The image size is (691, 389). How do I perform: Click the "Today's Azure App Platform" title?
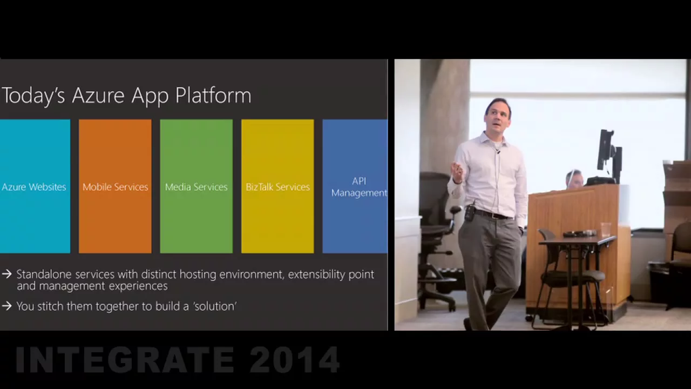[x=126, y=96]
